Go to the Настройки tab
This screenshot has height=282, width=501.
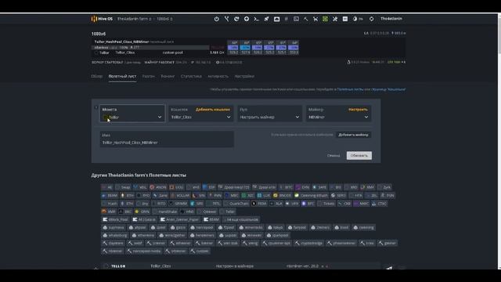tap(244, 76)
